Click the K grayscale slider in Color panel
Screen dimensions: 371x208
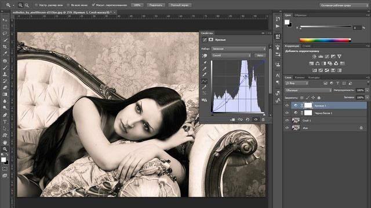click(x=326, y=27)
